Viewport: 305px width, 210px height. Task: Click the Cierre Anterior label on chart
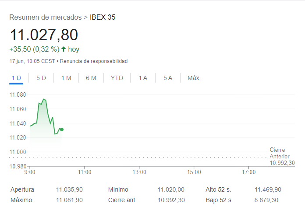(280, 153)
